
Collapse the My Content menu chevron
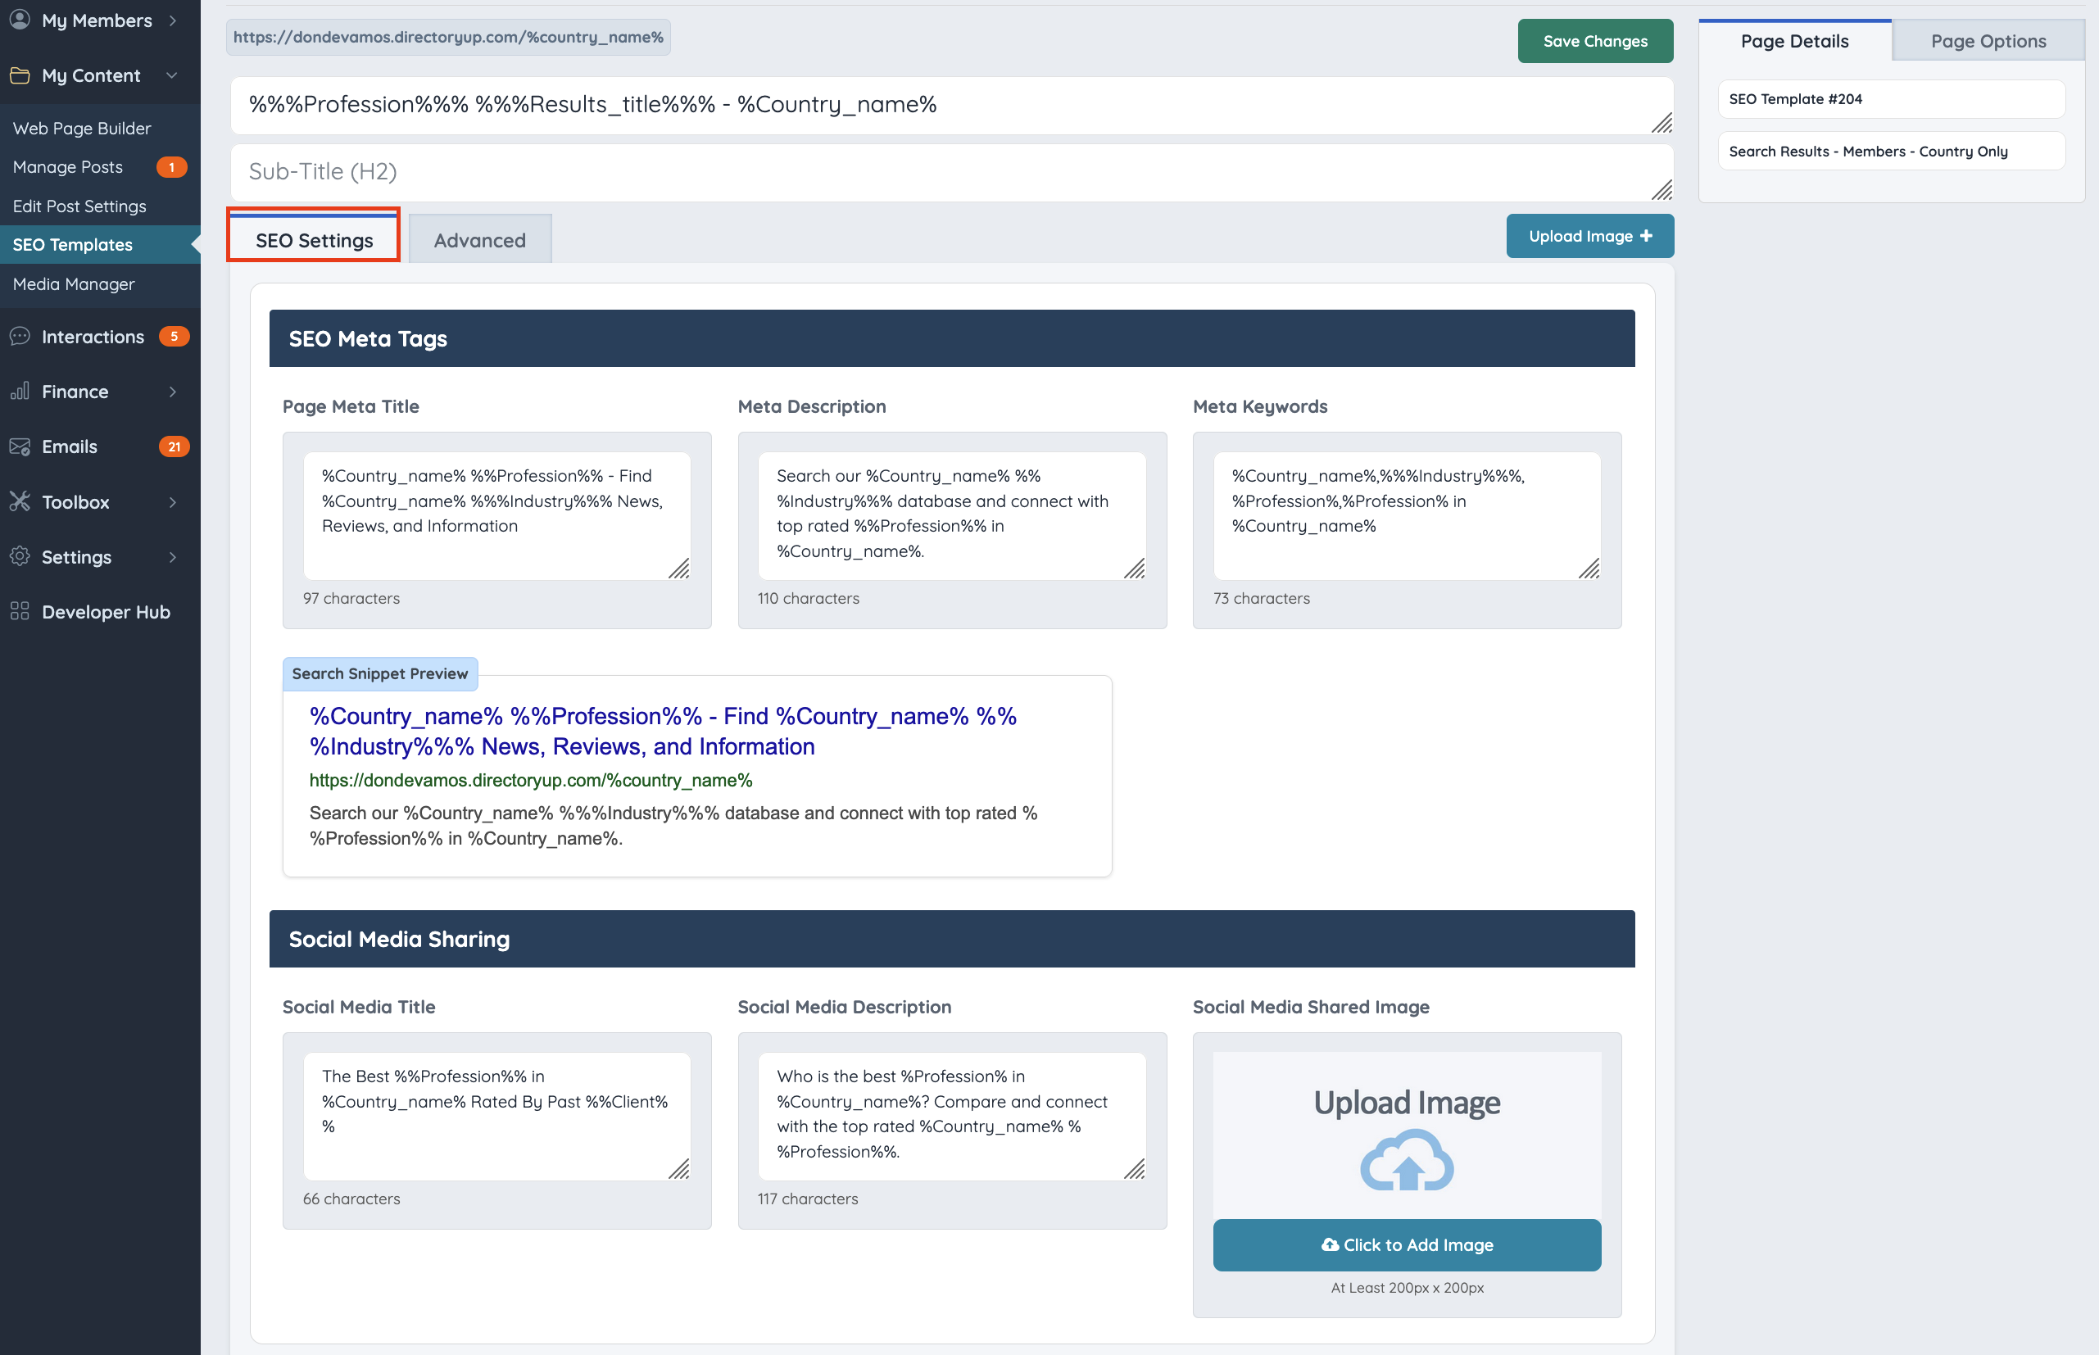click(x=172, y=75)
